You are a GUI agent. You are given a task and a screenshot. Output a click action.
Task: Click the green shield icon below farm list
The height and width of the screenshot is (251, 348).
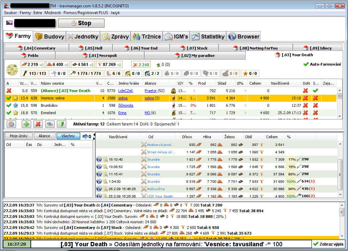[x=62, y=124]
